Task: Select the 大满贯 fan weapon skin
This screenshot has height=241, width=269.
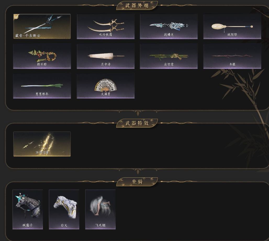Action: click(106, 86)
